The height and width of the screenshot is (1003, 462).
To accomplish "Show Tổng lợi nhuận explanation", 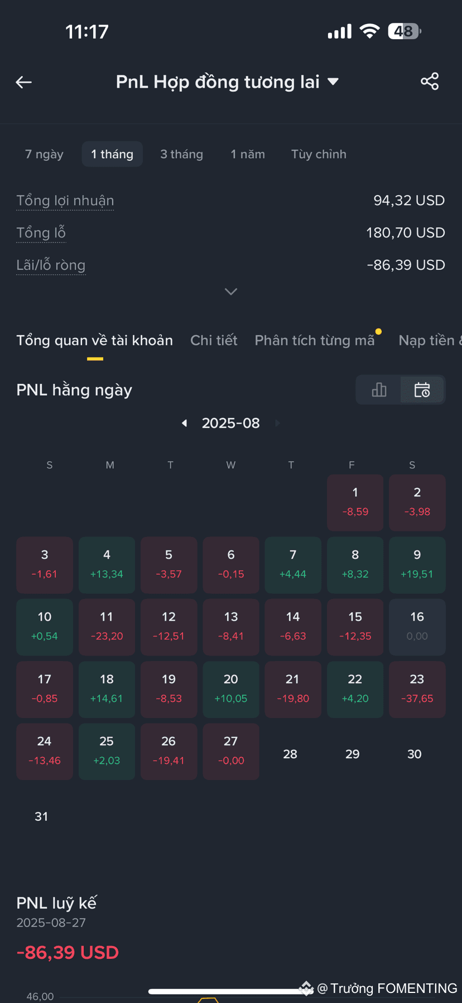I will click(x=65, y=201).
